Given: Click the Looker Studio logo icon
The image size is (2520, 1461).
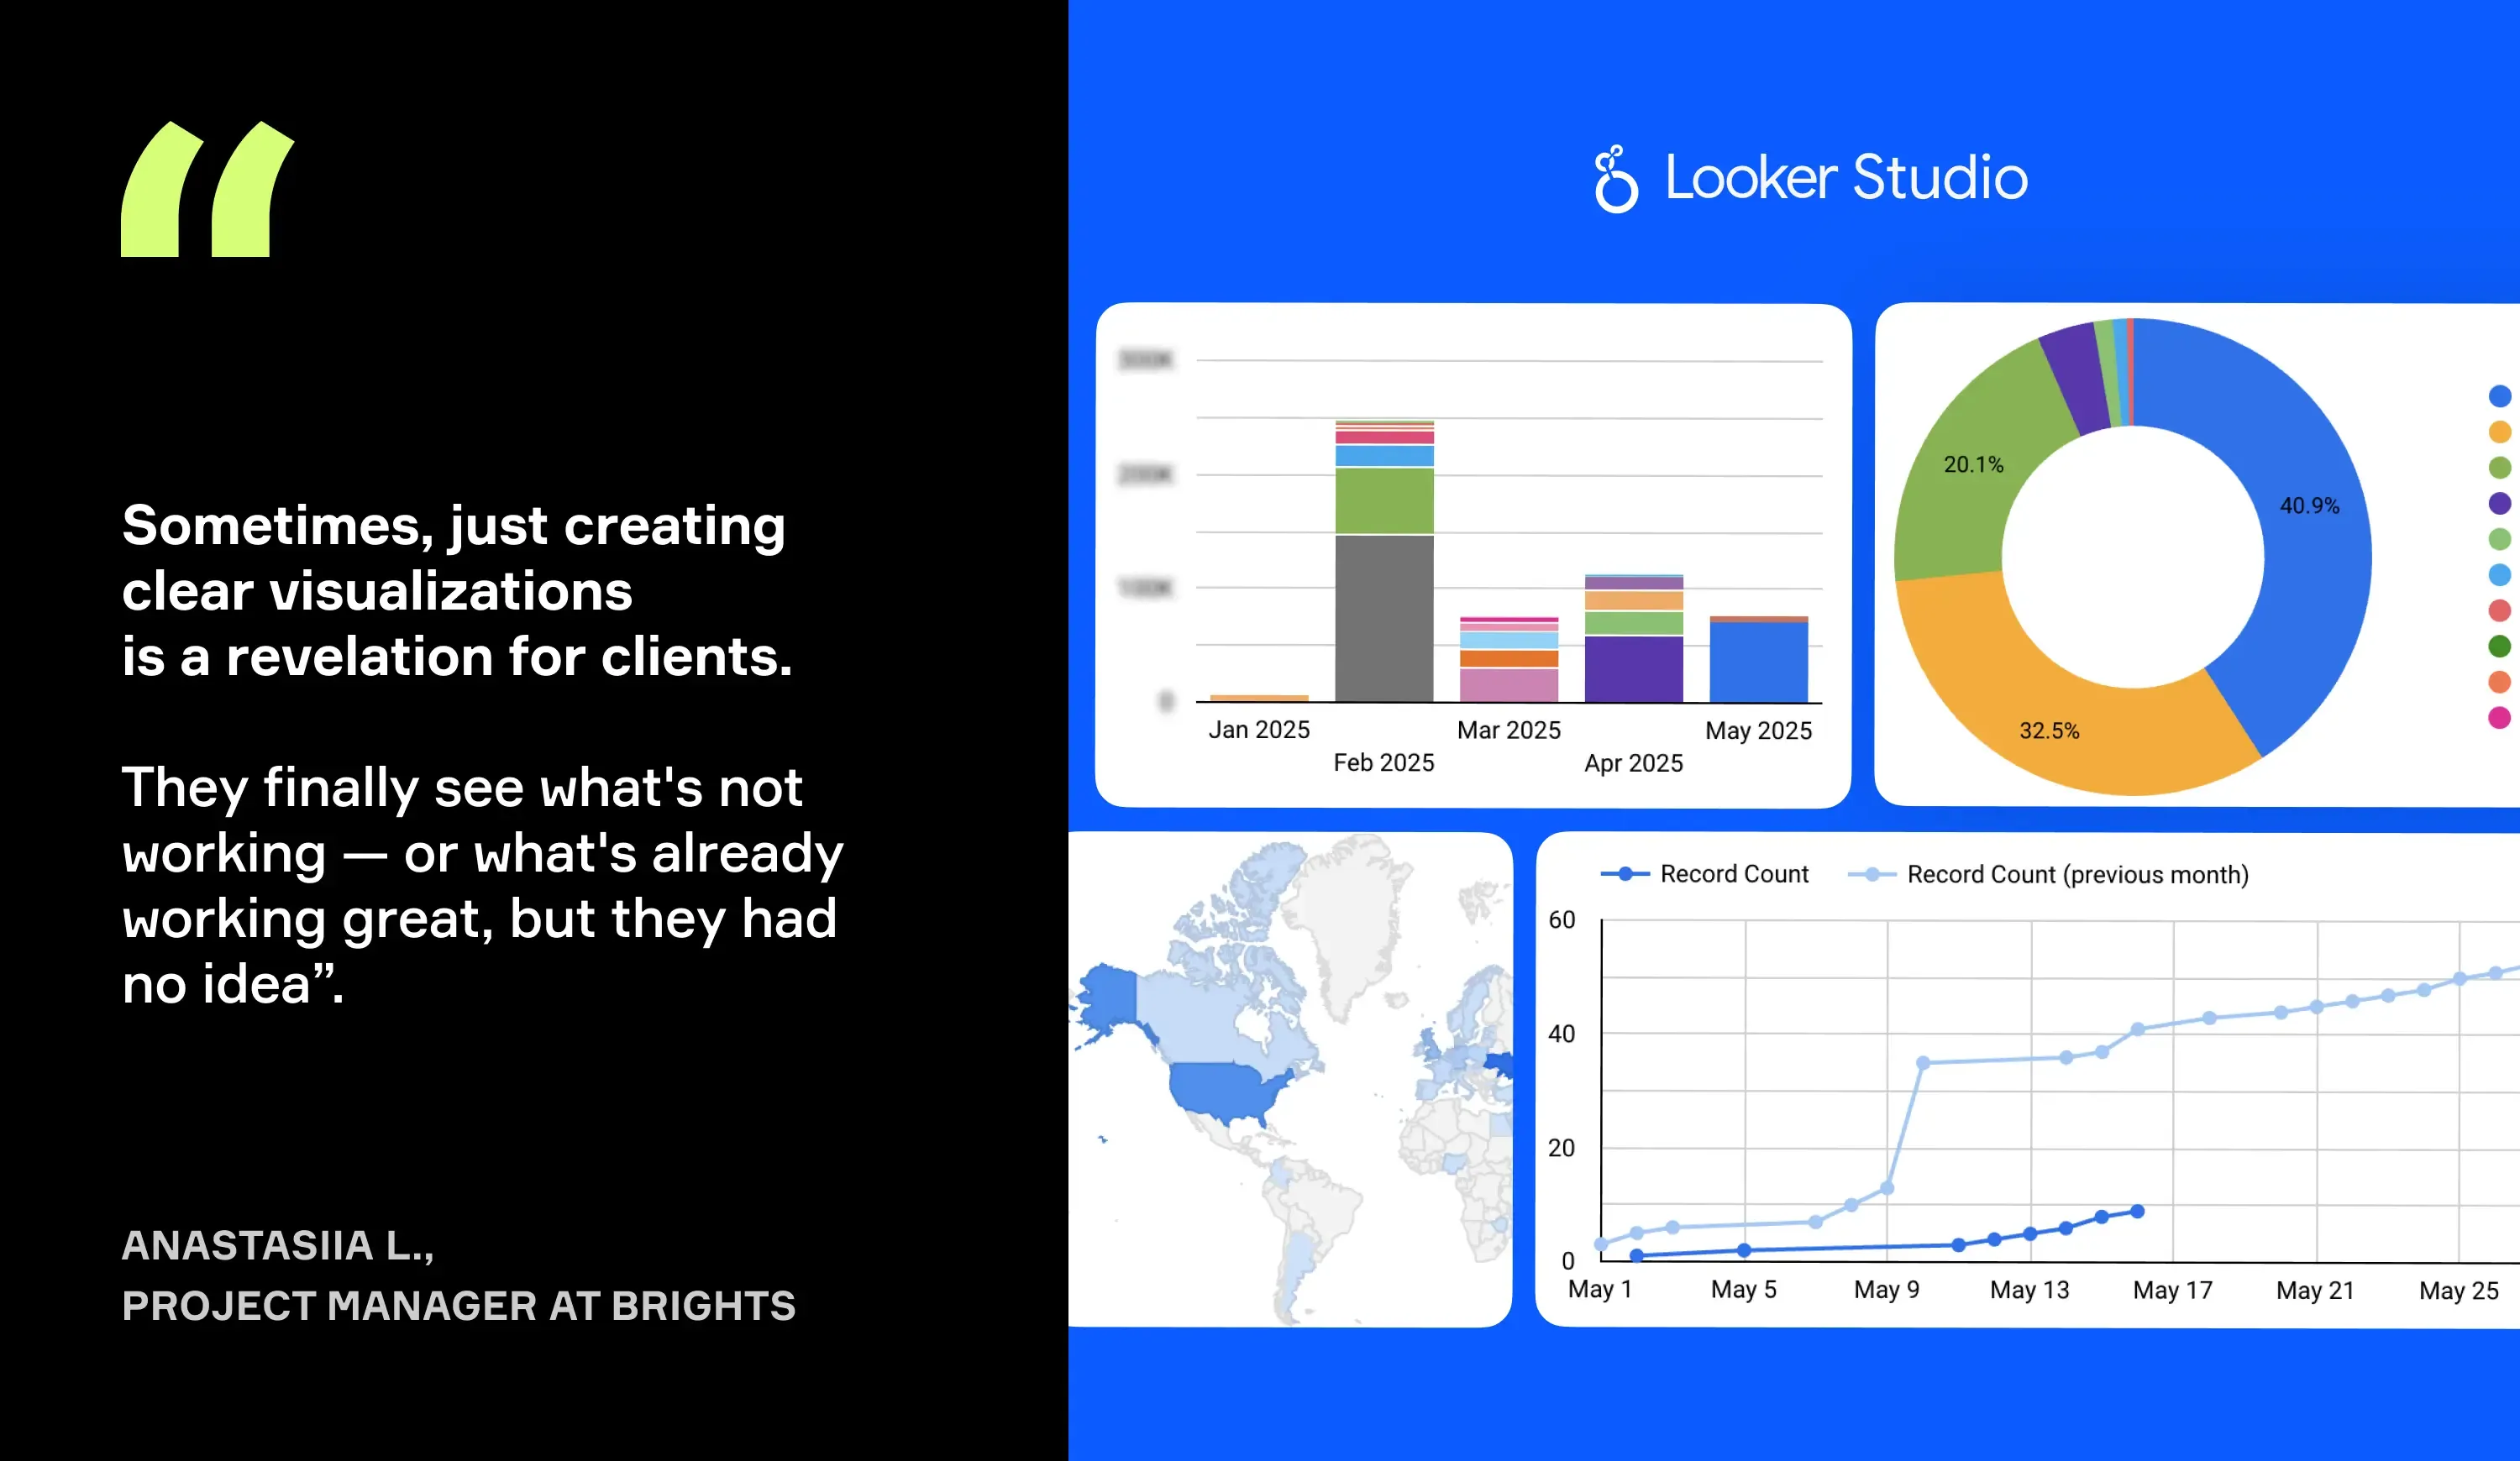Looking at the screenshot, I should pos(1616,179).
